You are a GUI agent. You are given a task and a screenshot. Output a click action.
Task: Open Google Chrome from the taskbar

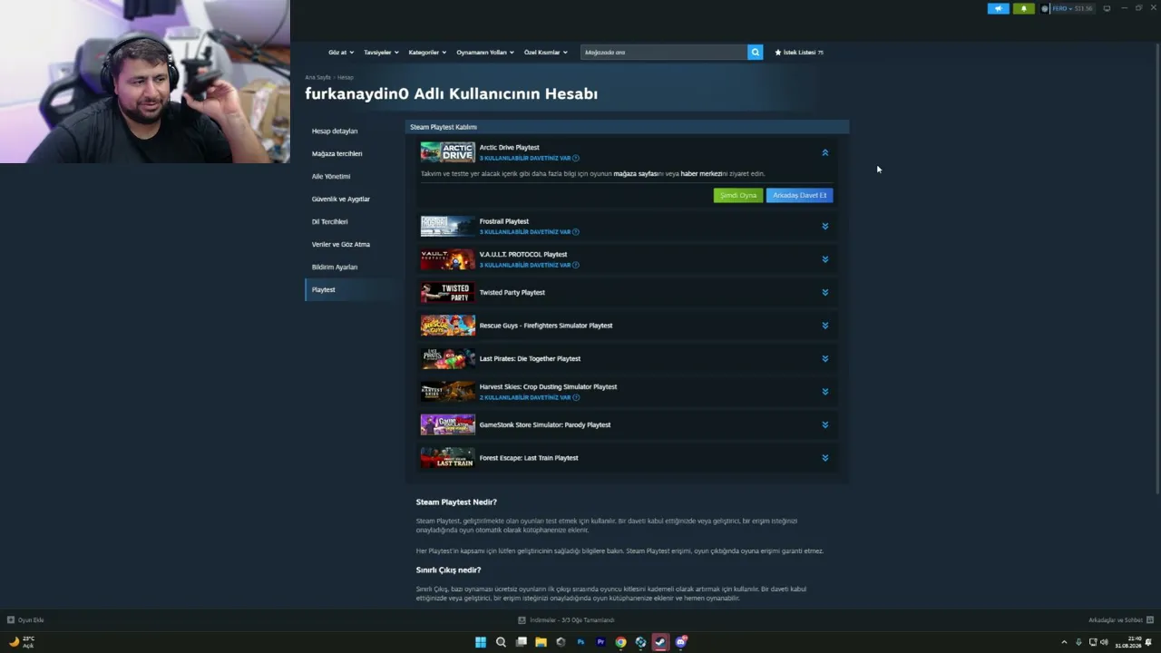tap(620, 642)
